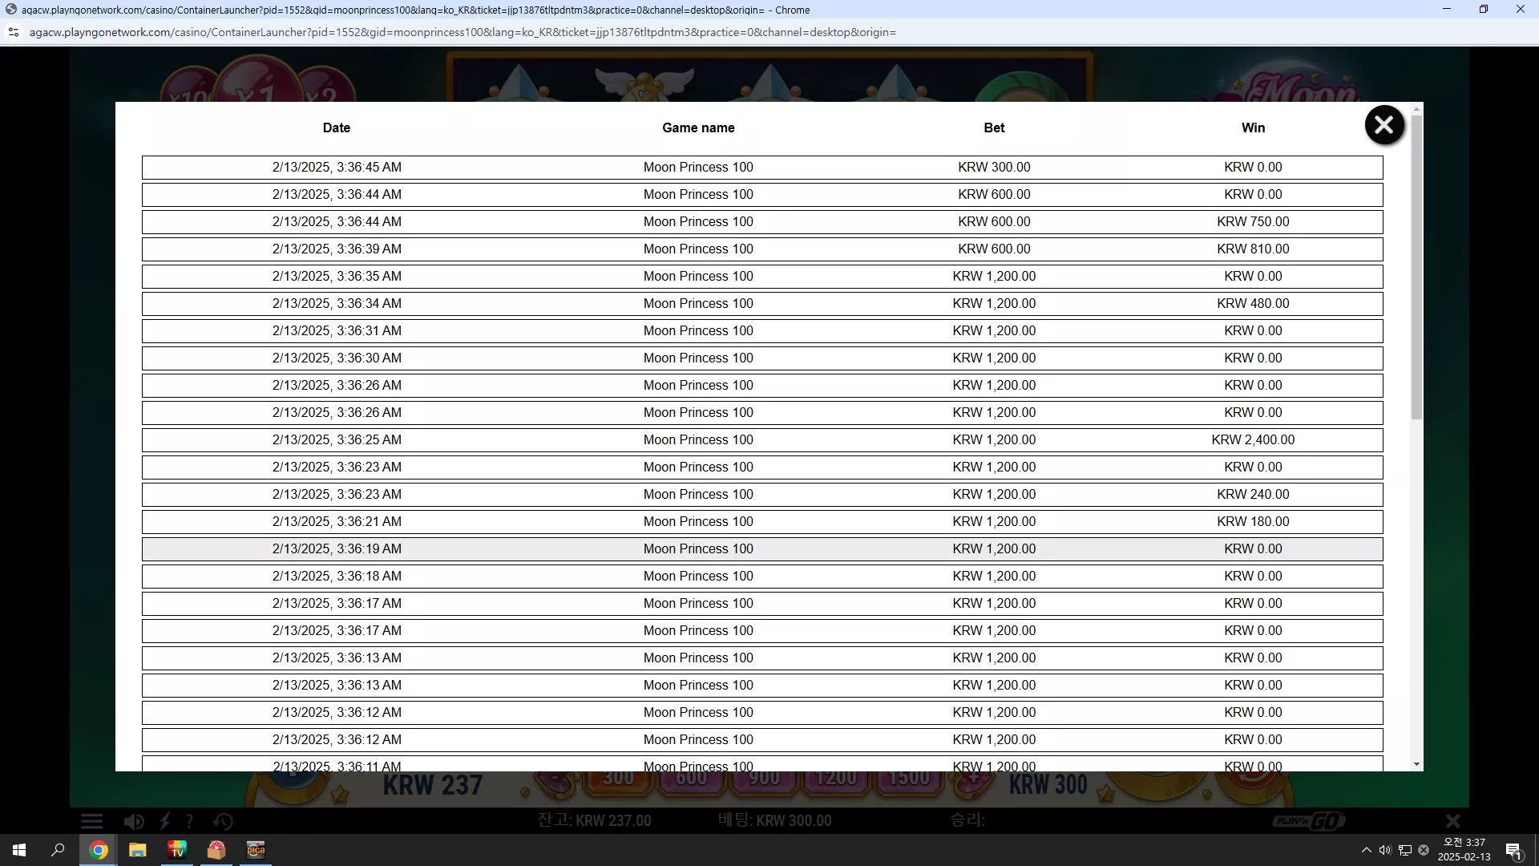Click the KRW 750.00 win cell
The height and width of the screenshot is (866, 1539).
1253,222
